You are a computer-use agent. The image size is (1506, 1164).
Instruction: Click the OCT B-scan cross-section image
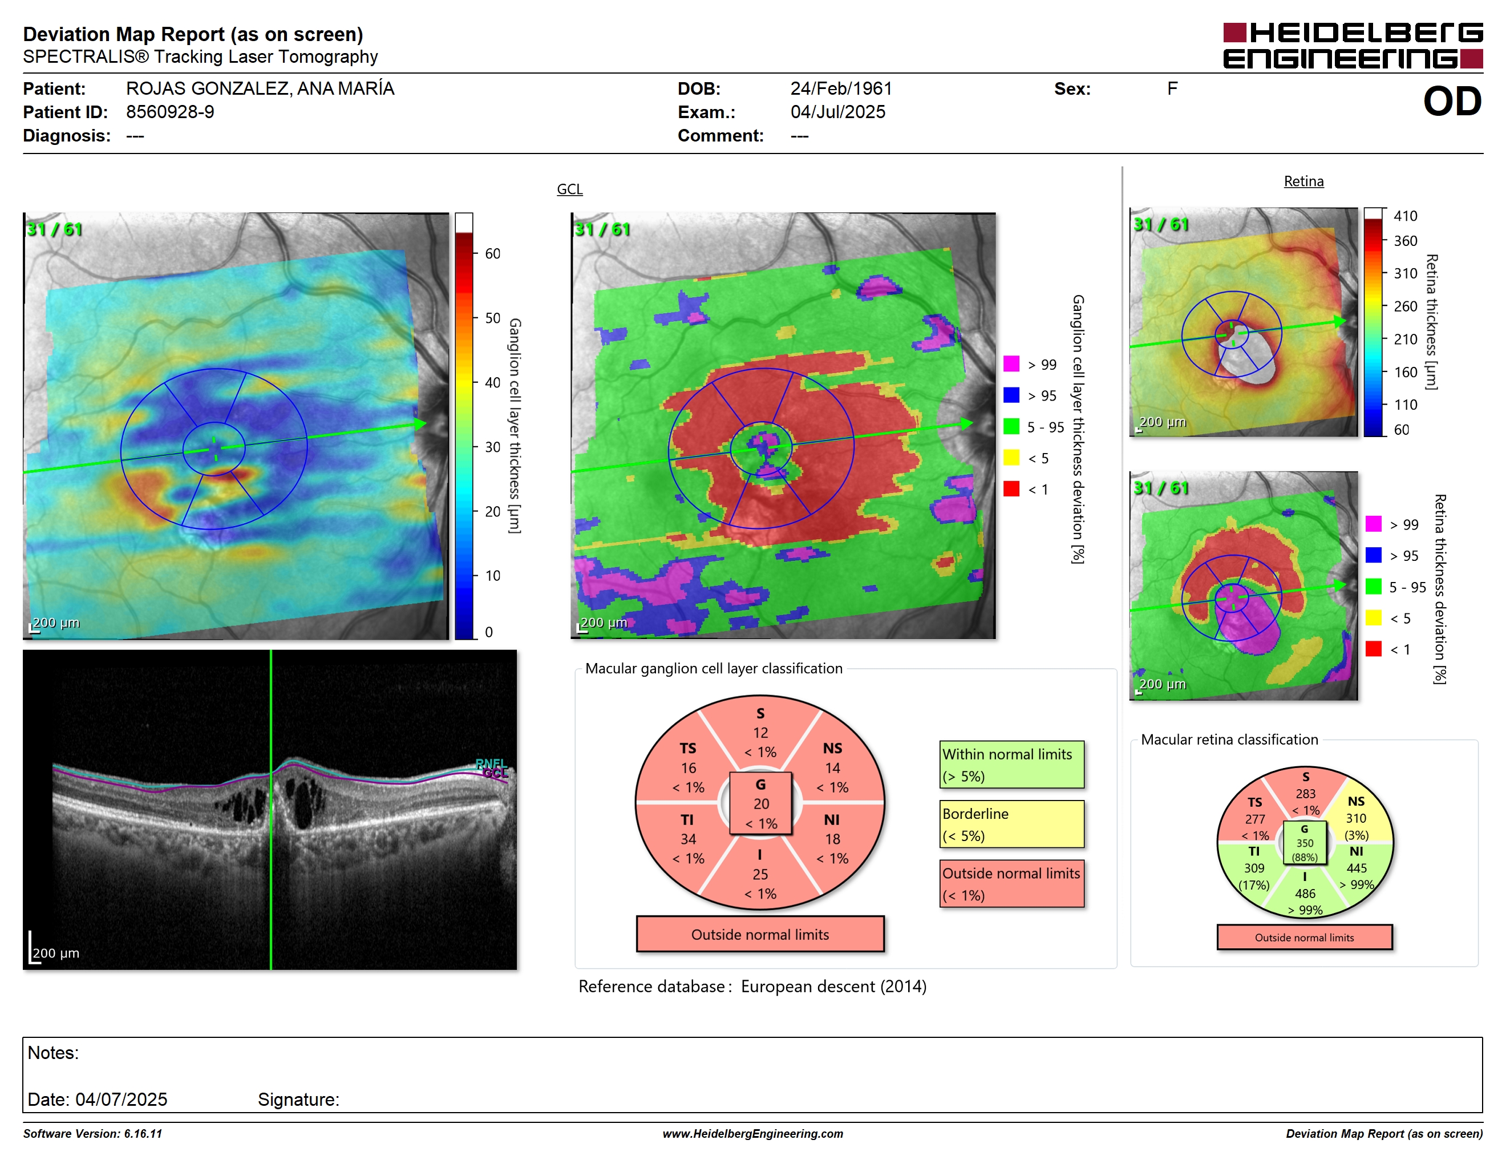pos(270,810)
